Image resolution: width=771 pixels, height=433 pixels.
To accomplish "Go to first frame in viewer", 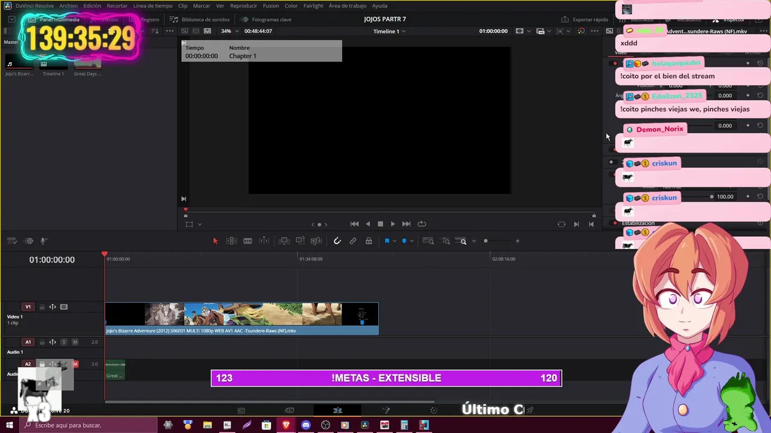I will coord(355,224).
